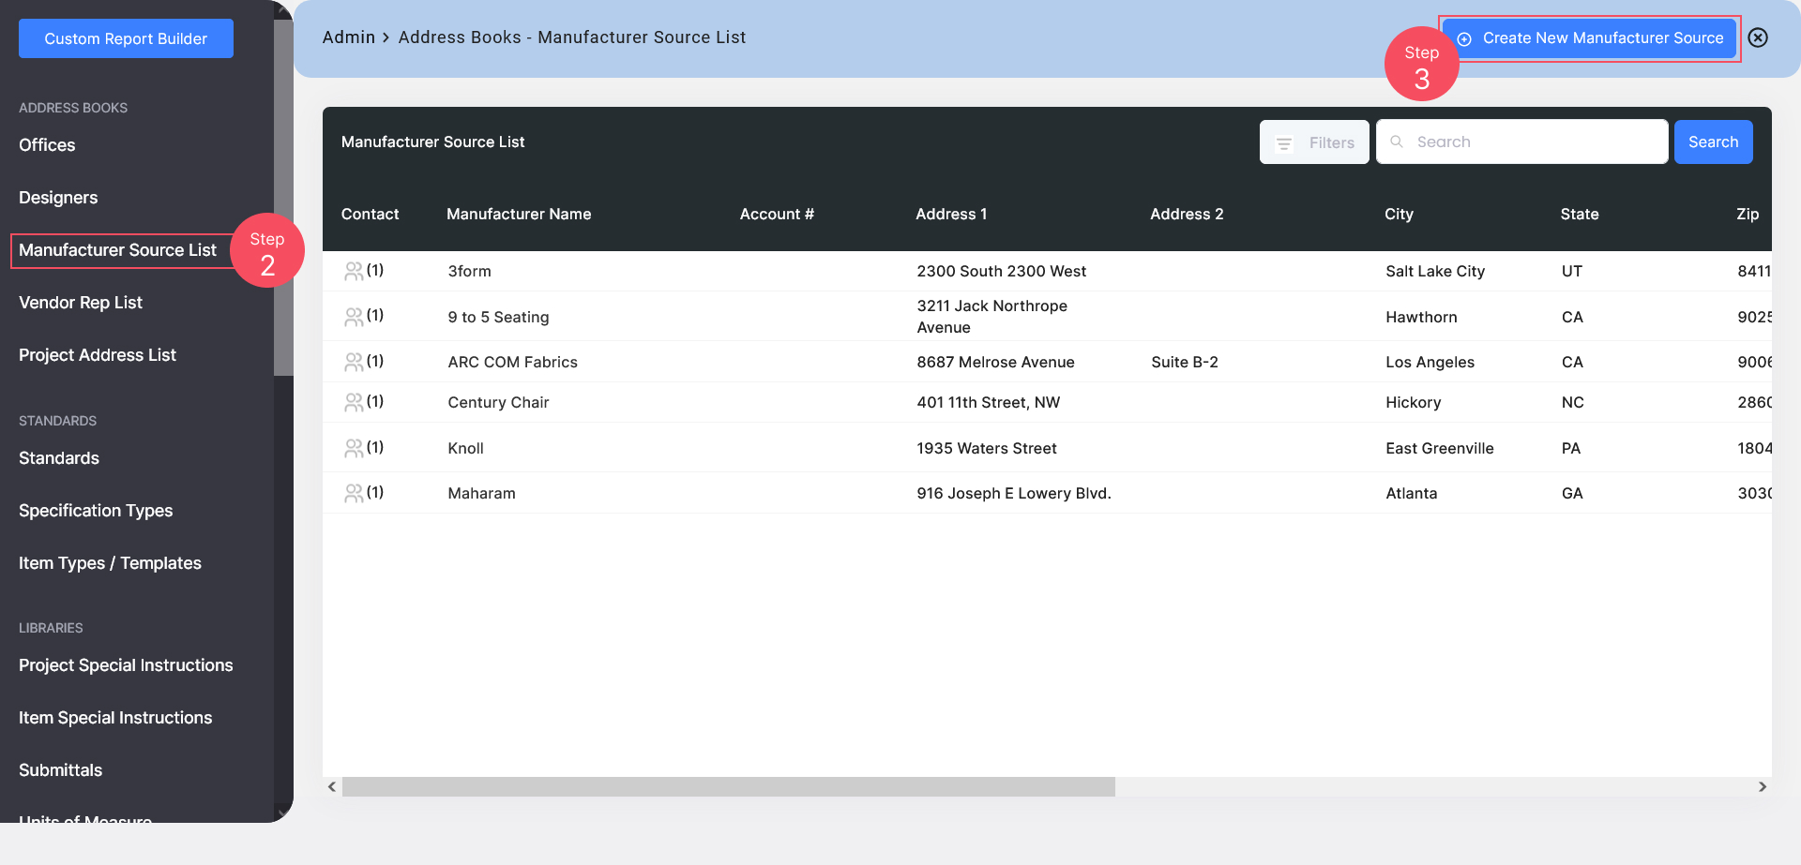Click right arrow of horizontal scrollbar
The width and height of the screenshot is (1801, 865).
(1762, 786)
